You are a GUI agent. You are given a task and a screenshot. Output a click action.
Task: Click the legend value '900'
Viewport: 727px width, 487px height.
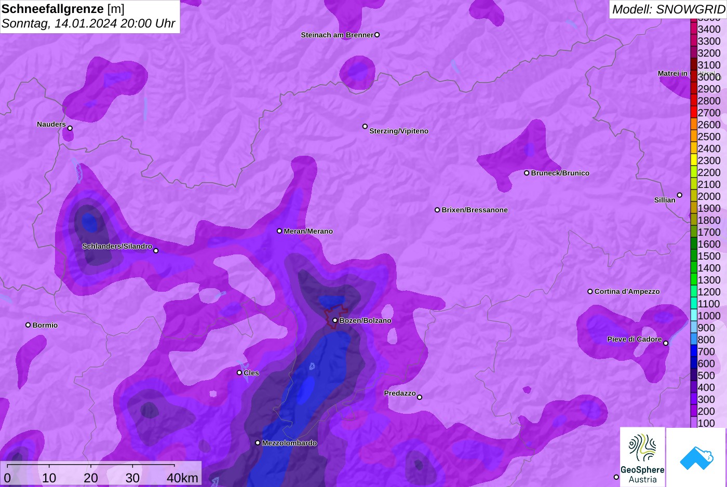point(706,328)
